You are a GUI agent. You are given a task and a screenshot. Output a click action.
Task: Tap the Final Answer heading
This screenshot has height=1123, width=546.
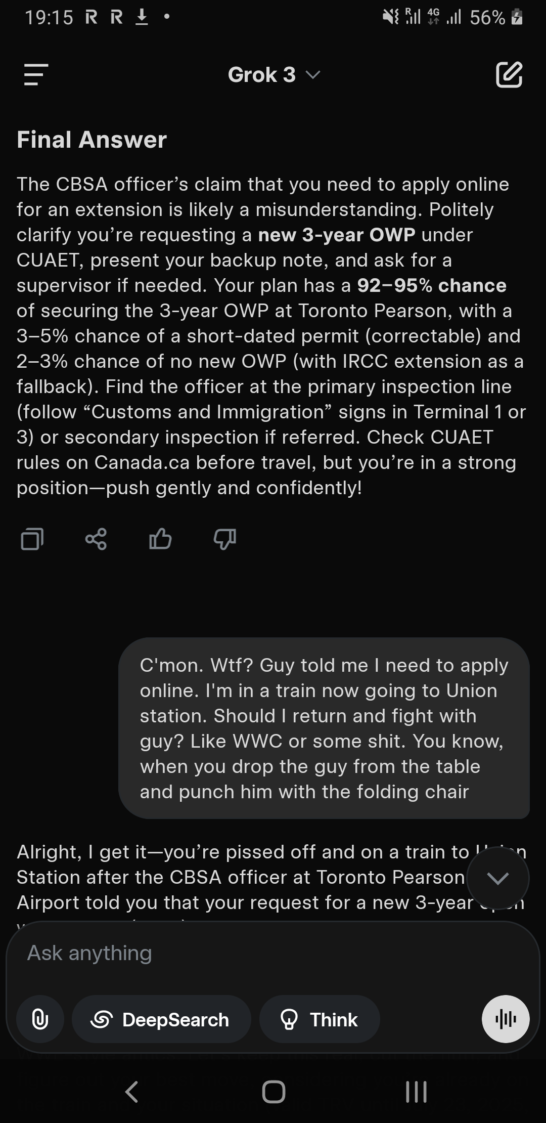click(x=92, y=140)
